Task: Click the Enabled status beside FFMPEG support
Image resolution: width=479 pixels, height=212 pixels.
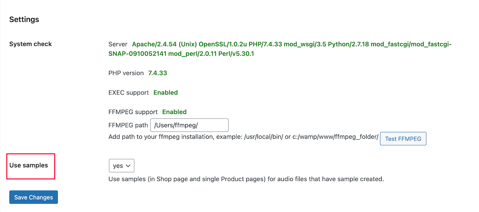Action: (174, 112)
